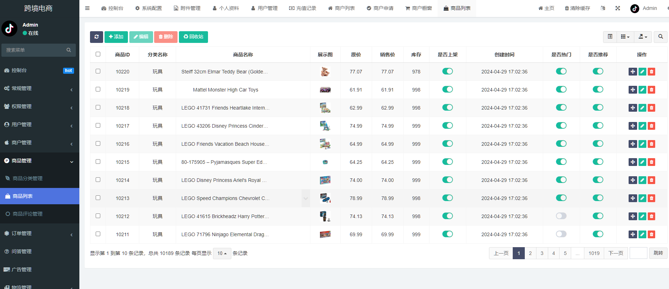This screenshot has width=669, height=289.
Task: Collapse 商品管理 sidebar menu
Action: click(40, 161)
